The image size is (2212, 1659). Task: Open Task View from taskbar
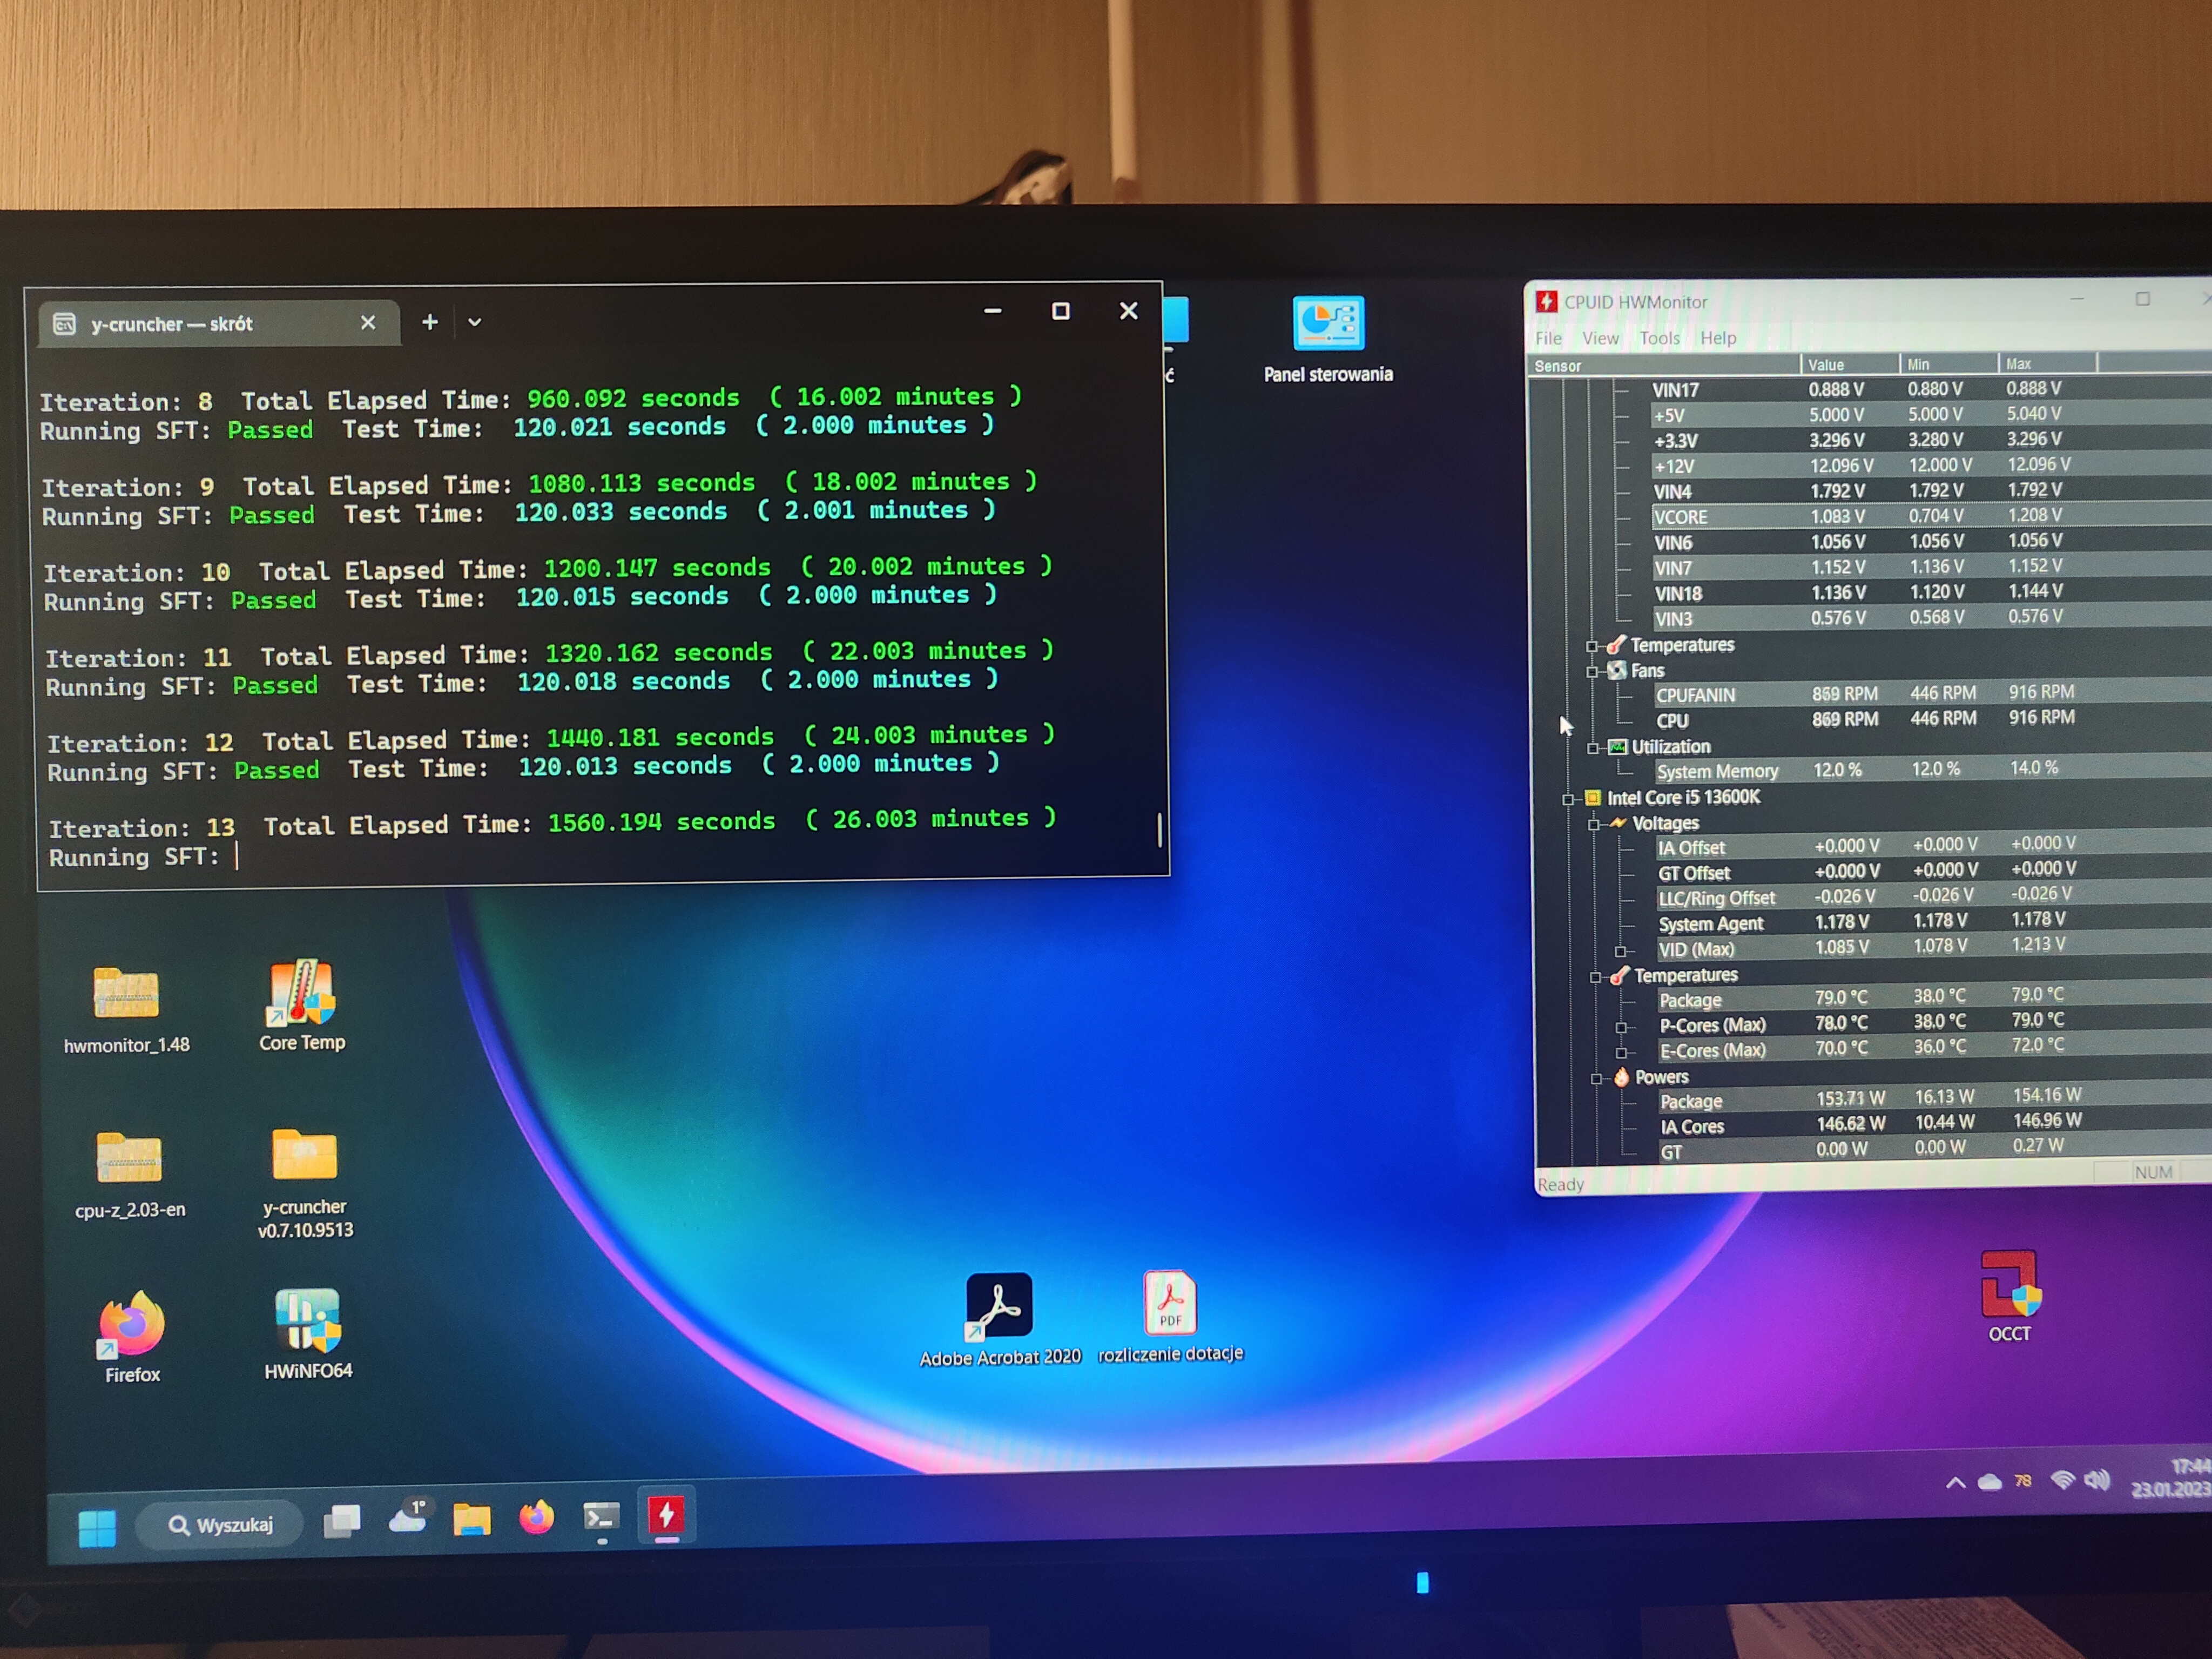pyautogui.click(x=342, y=1522)
